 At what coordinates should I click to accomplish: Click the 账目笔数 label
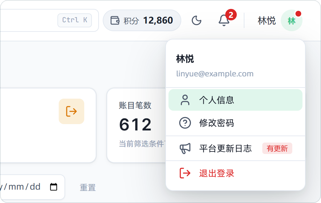[x=135, y=105]
